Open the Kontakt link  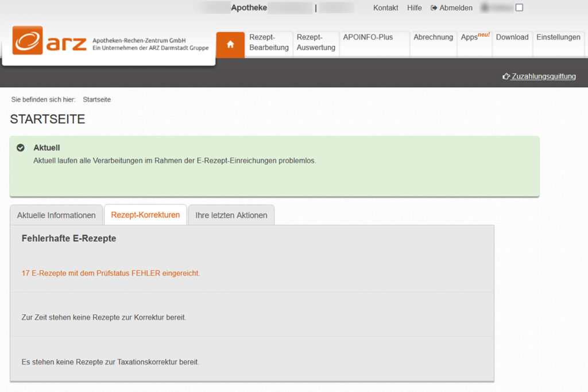click(x=385, y=8)
